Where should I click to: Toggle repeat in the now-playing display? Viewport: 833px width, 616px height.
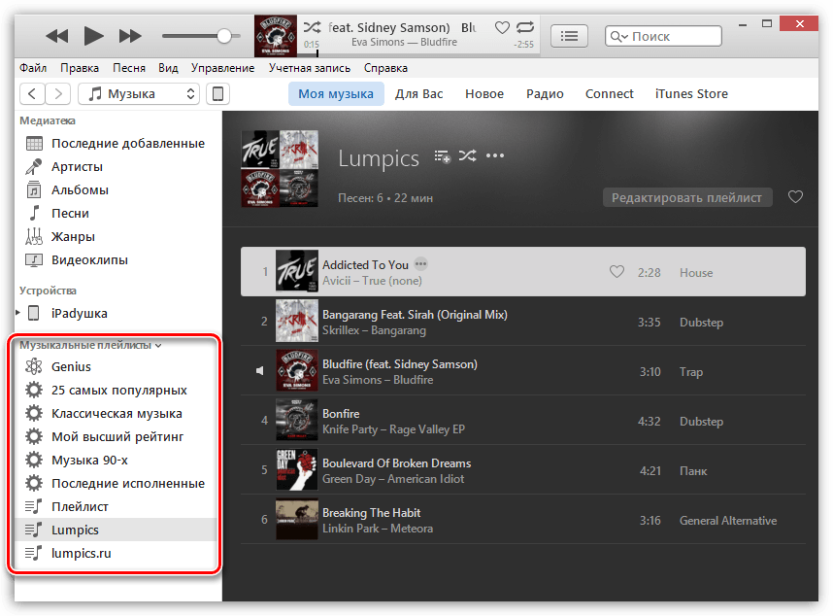coord(525,27)
